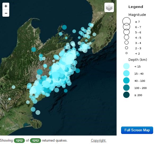
Task: Click the < 15 km depth swatch
Action: tap(126, 66)
